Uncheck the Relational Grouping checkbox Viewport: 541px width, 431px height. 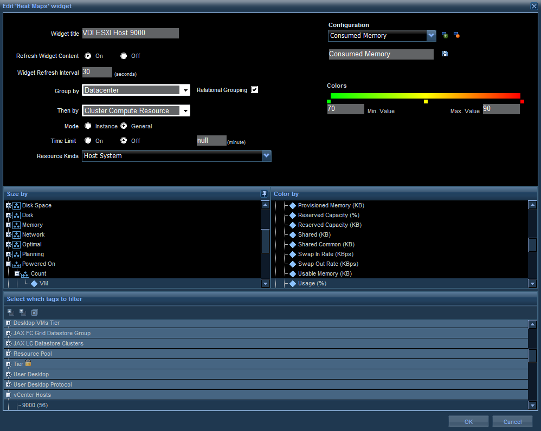pos(255,90)
